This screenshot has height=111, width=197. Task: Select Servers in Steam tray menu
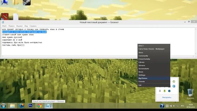pos(154,65)
